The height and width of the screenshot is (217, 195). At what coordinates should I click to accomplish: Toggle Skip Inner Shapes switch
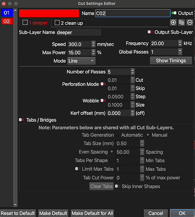(117, 186)
